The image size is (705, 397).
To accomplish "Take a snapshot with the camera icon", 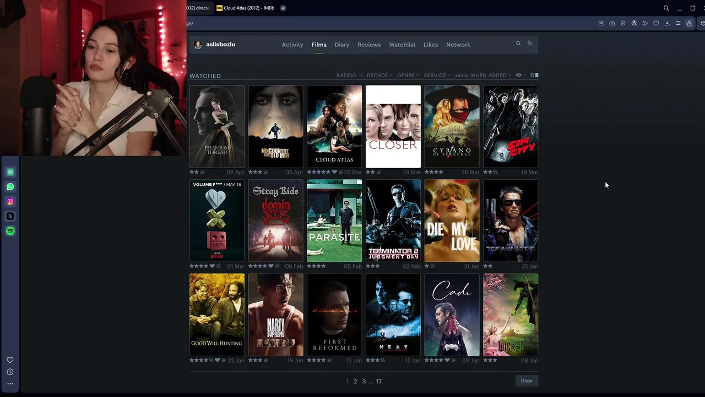I will (x=612, y=23).
